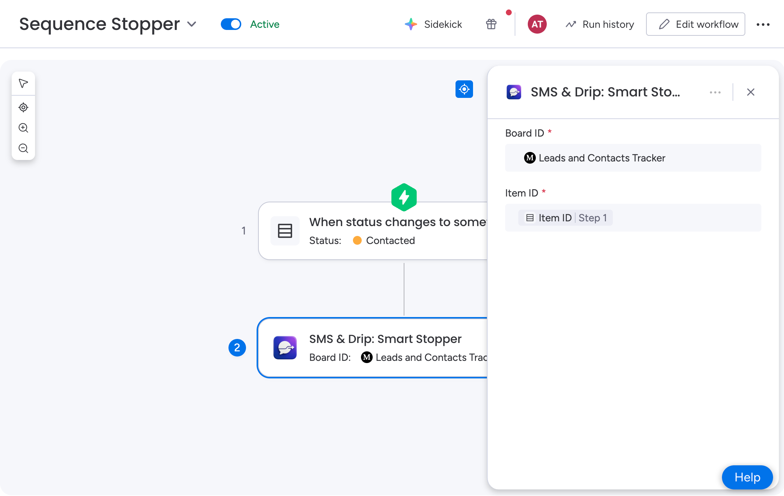This screenshot has height=496, width=784.
Task: Open Run history
Action: pyautogui.click(x=599, y=24)
